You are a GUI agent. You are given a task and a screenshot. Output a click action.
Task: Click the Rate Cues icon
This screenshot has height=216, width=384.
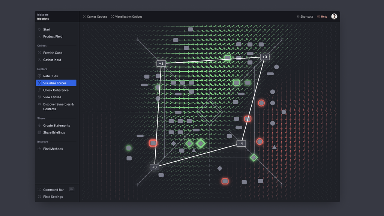point(39,76)
